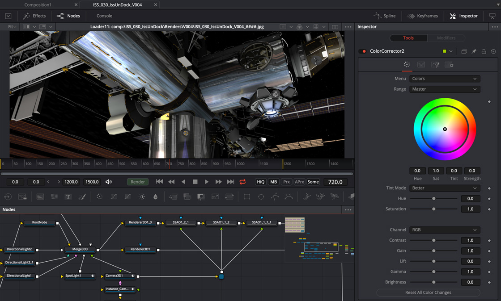Select the Paint tool in the toolbar
This screenshot has width=501, height=301.
pyautogui.click(x=82, y=196)
